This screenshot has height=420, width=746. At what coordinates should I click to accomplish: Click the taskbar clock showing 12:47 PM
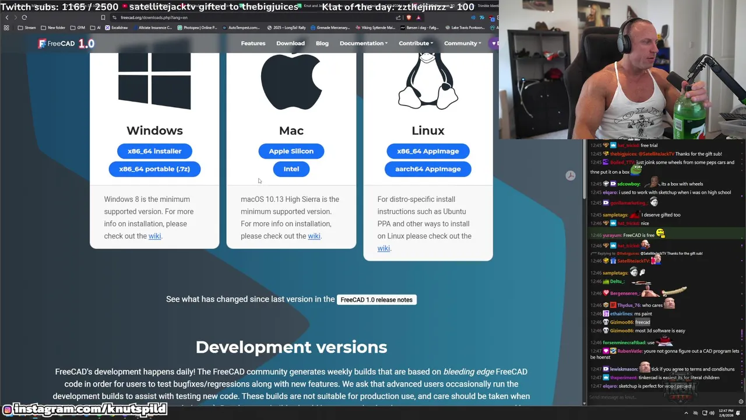pos(726,412)
